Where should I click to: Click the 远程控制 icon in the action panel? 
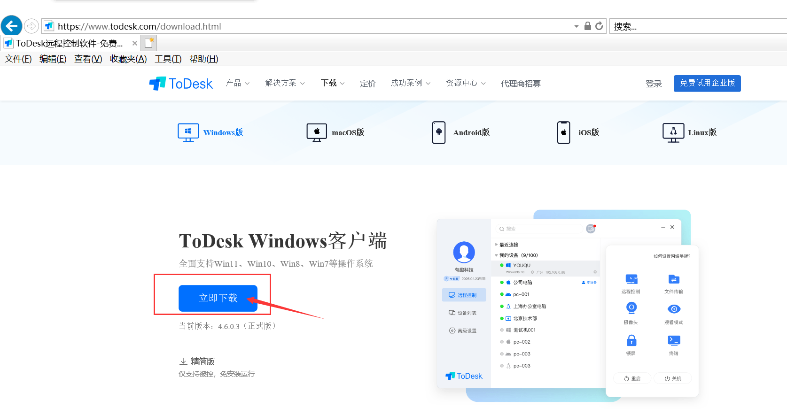coord(631,279)
